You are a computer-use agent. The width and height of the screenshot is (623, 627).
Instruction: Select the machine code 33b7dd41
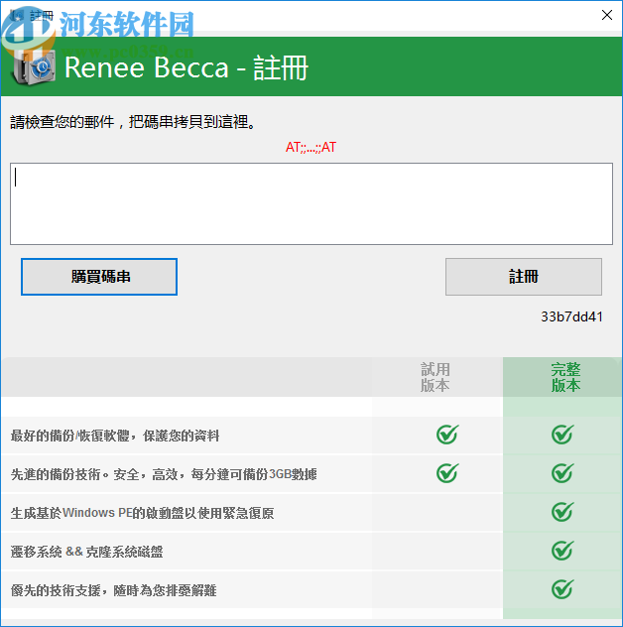click(571, 316)
